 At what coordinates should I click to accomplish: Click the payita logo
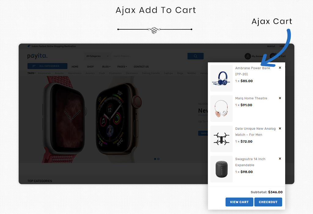(37, 56)
